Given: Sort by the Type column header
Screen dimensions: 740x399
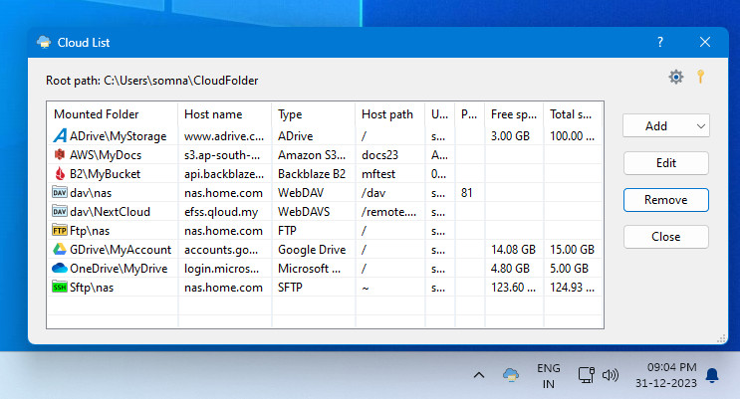Looking at the screenshot, I should (314, 114).
